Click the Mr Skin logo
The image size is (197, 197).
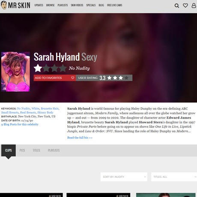(15, 5)
